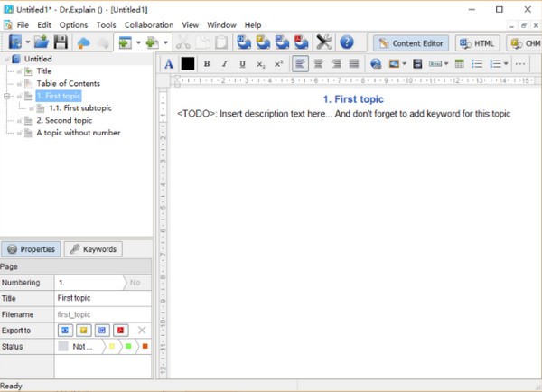Expand the bullet list style dropdown
Screen dimensions: 542x392
point(507,64)
